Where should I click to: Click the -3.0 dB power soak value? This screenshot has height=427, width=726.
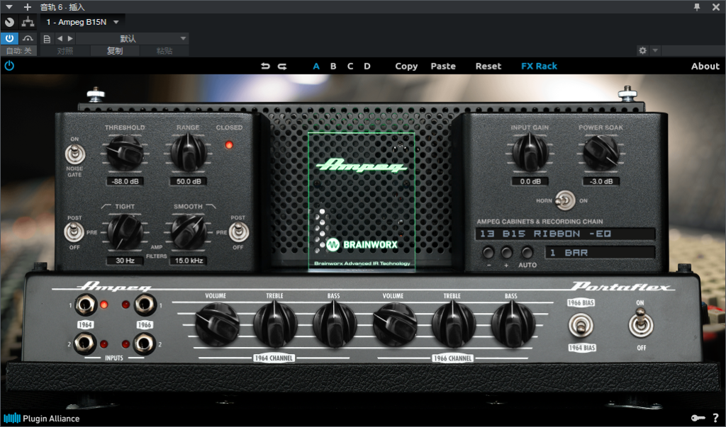click(x=601, y=181)
